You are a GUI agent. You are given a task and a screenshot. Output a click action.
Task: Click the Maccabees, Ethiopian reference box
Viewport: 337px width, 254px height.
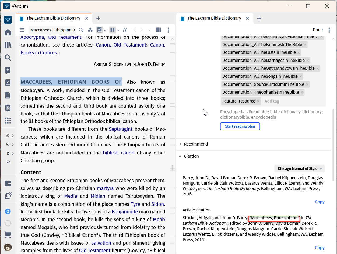(52, 30)
